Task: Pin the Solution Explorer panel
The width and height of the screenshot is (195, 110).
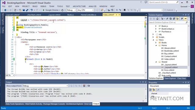Action: 186,15
